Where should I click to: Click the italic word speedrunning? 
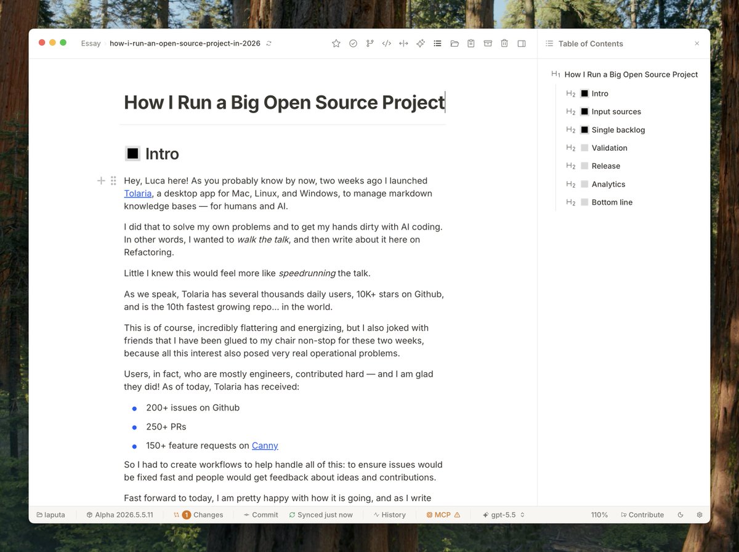tap(307, 273)
